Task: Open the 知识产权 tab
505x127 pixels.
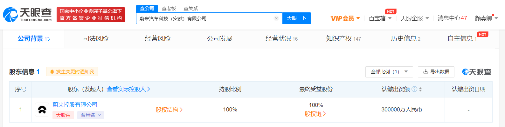Action: click(x=343, y=39)
